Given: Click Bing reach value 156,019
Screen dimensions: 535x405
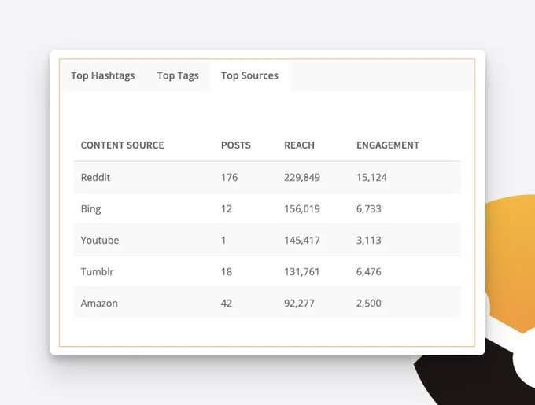Looking at the screenshot, I should (302, 209).
